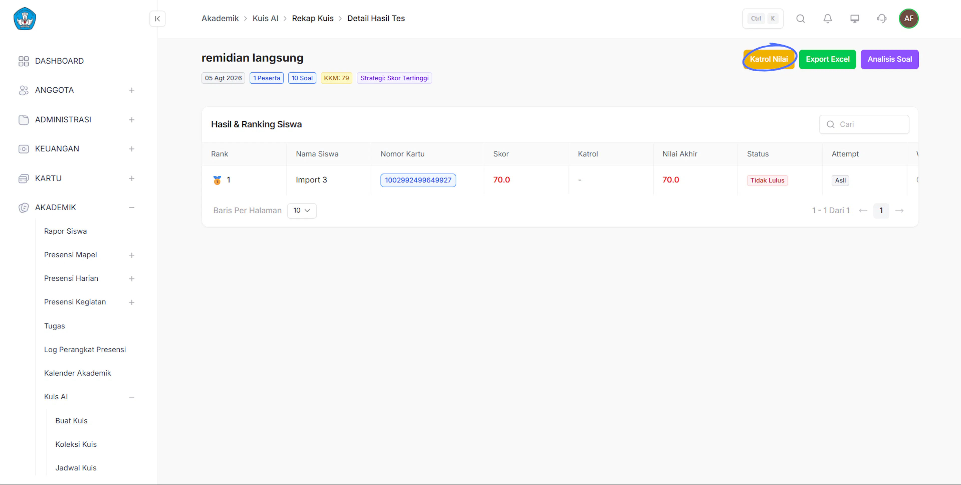Click the 05 Agt 2026 date tag
The width and height of the screenshot is (961, 485).
pos(223,78)
